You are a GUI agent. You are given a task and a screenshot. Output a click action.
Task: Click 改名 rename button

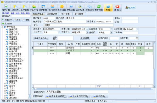pyautogui.click(x=17, y=20)
